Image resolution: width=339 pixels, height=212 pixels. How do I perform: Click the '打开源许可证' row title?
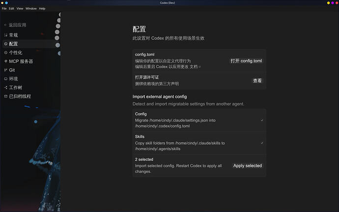tap(147, 77)
